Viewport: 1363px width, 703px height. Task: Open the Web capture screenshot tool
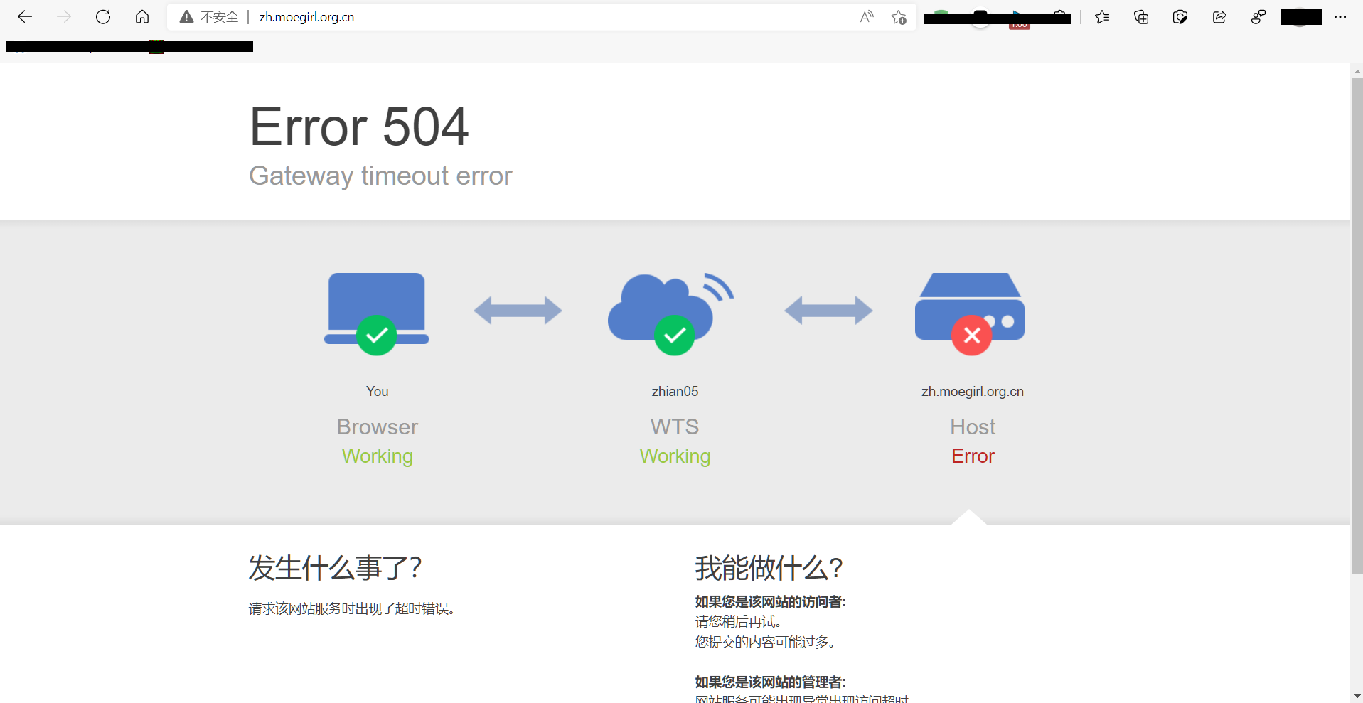click(x=1180, y=17)
